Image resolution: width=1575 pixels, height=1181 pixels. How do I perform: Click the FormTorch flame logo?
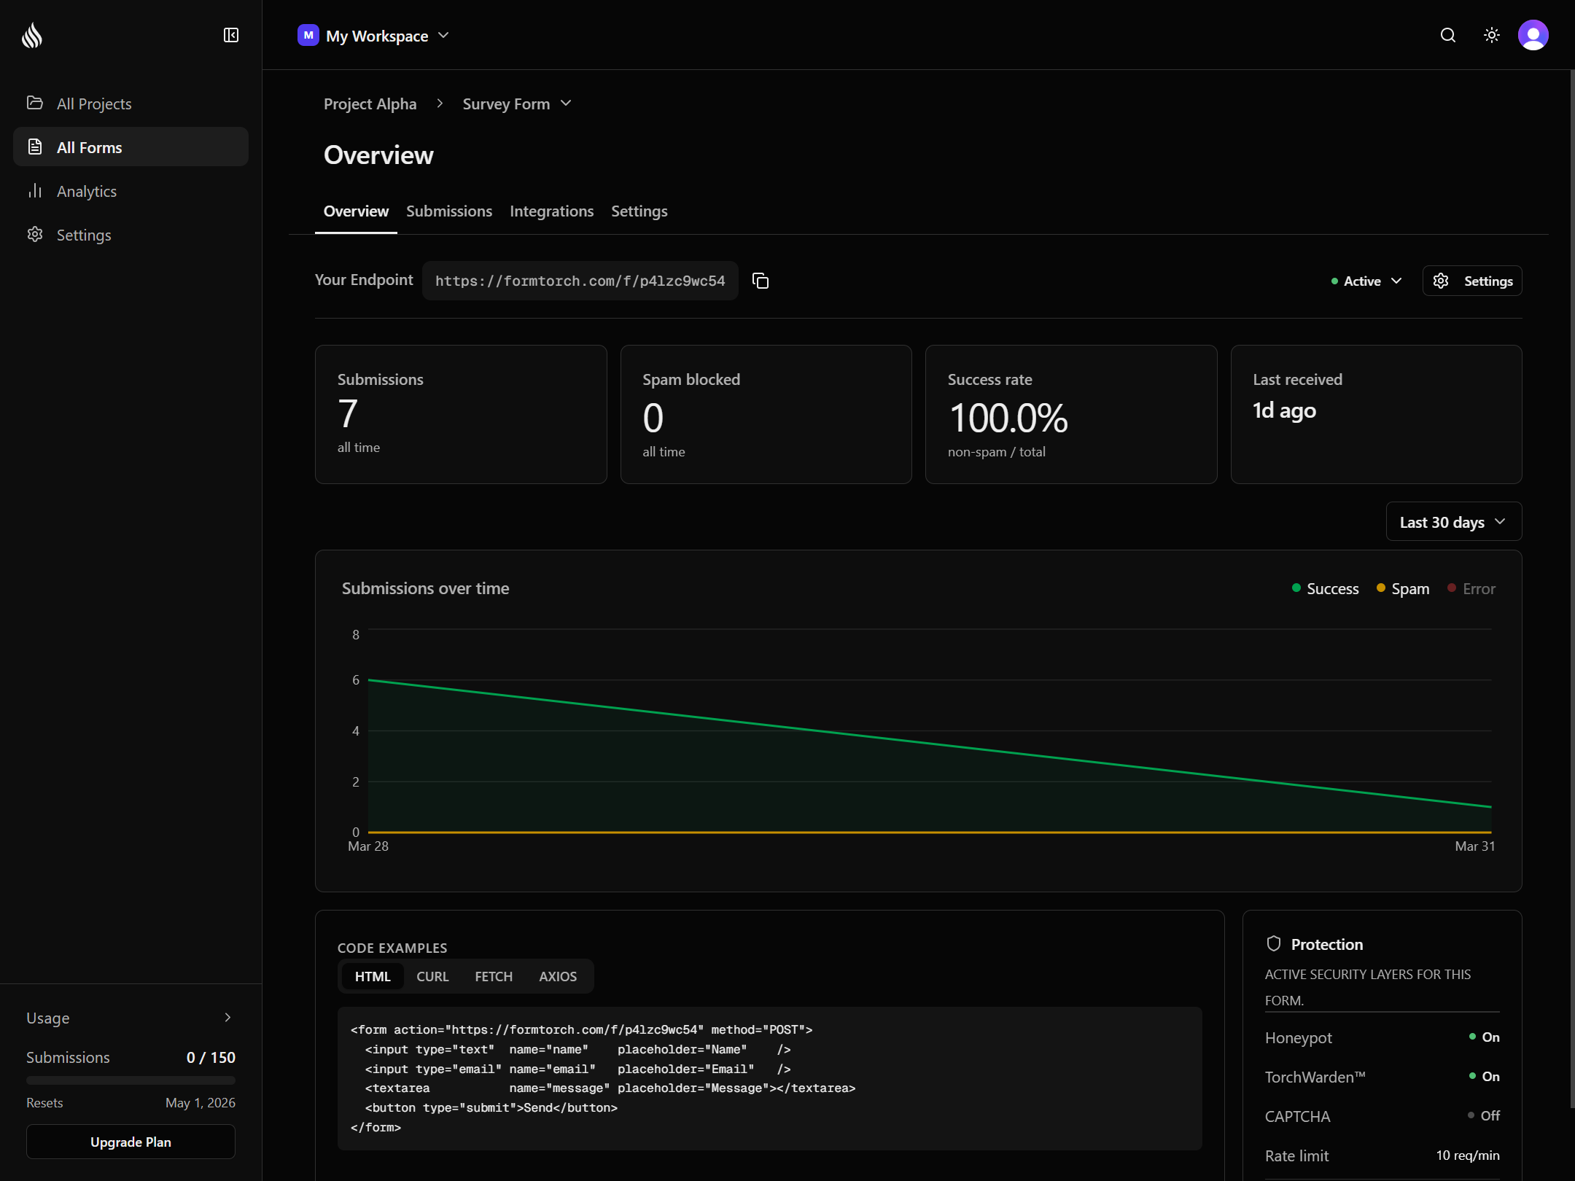click(x=32, y=35)
